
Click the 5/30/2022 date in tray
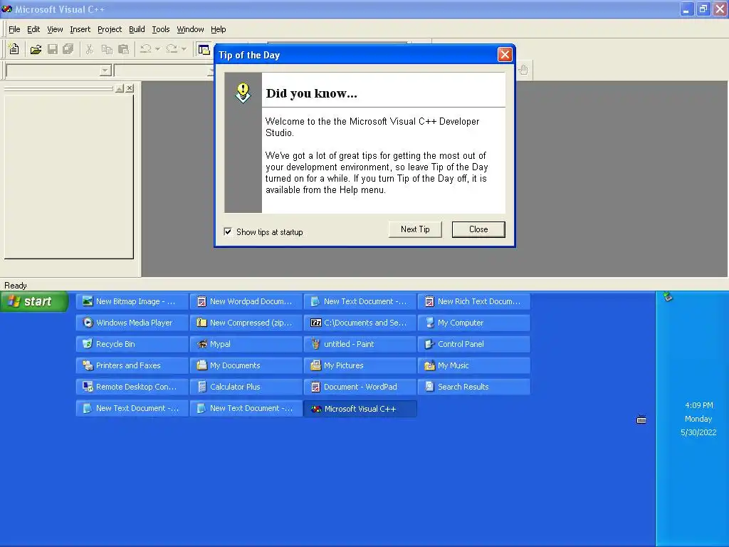698,432
